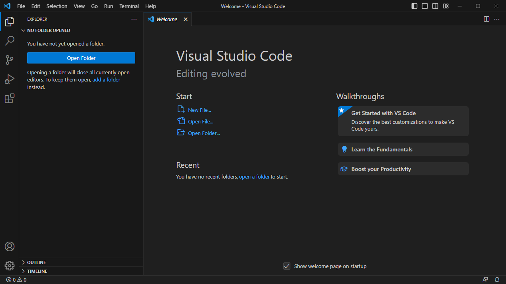Image resolution: width=506 pixels, height=284 pixels.
Task: Open the Edit menu
Action: (36, 6)
